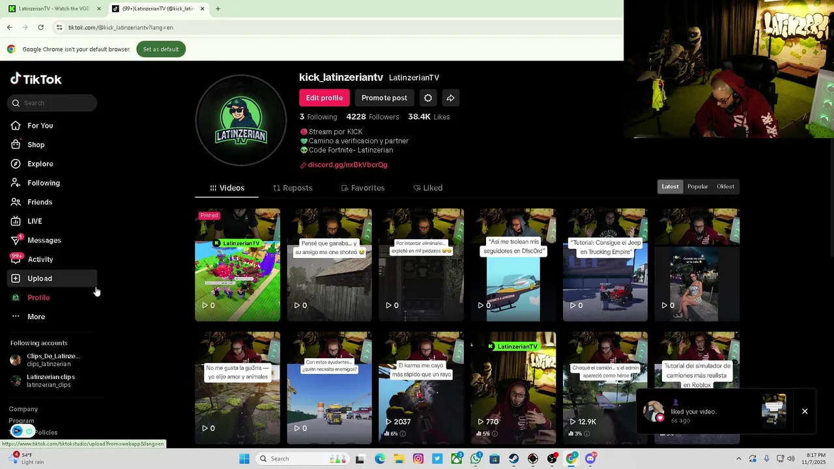Open profile settings gear icon

(428, 98)
